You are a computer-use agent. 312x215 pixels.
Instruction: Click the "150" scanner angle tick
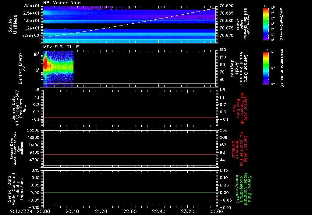click(223, 57)
